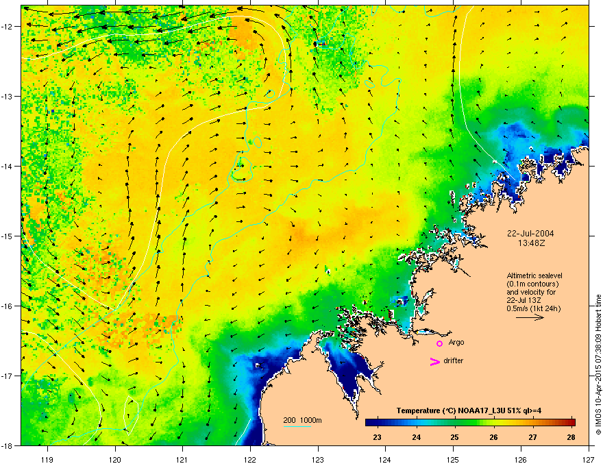Click longitude axis label 125

454,459
